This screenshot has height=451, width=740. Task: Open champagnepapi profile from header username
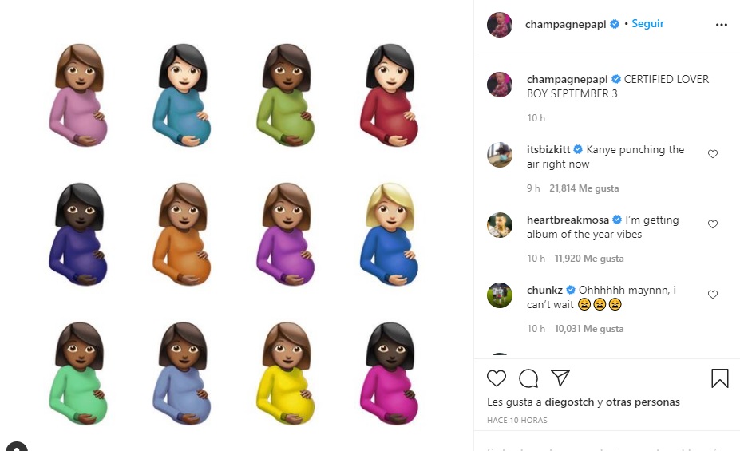point(565,24)
